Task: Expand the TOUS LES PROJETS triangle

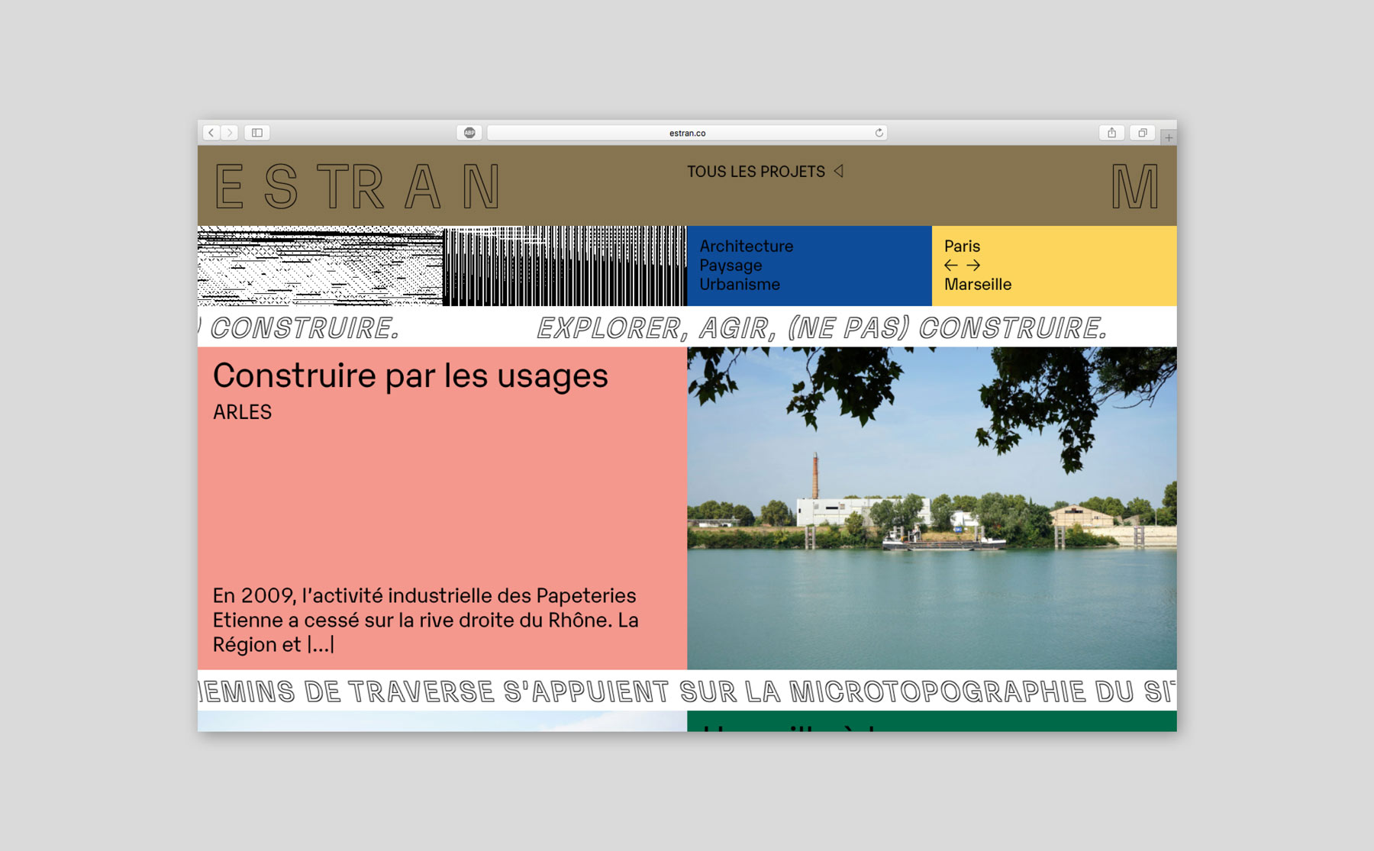Action: coord(838,171)
